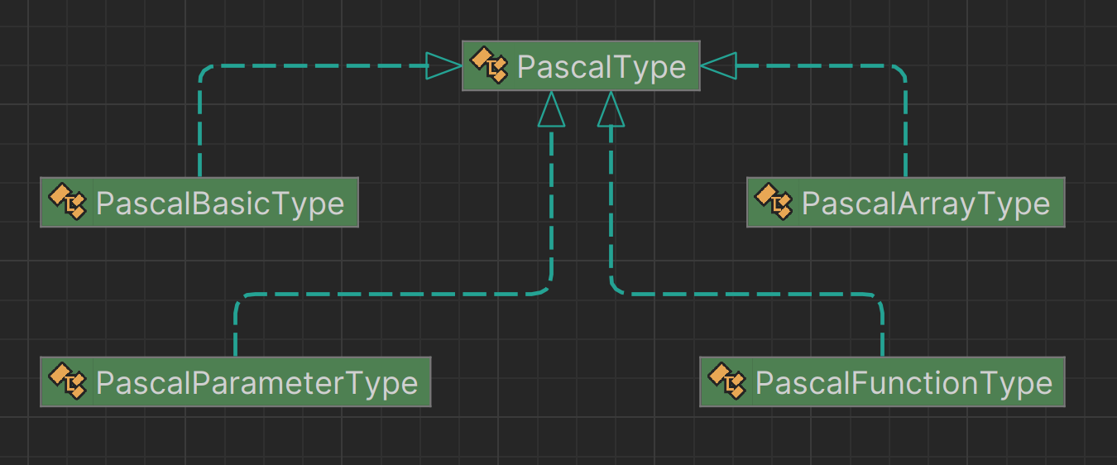
Task: Select the PascalParameterType class name
Action: (256, 383)
